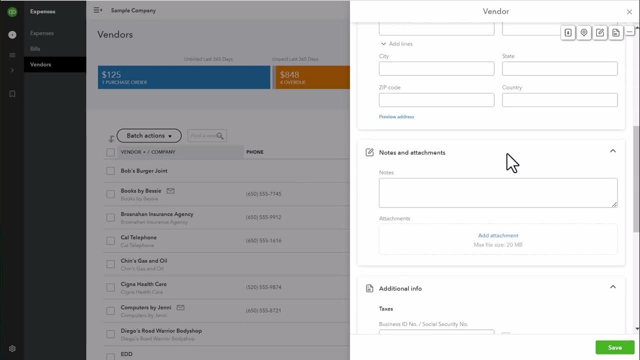Click the batch actions arrow icon beside the table
Screen dimensions: 640x360
(x=111, y=139)
